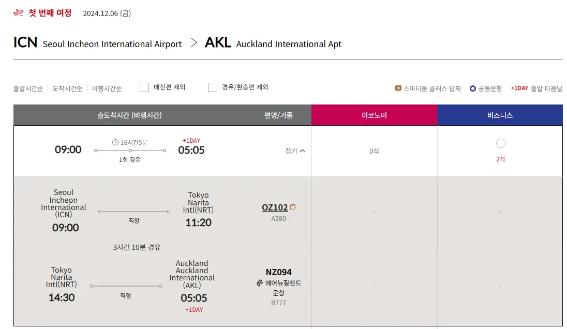Click the codeshare (공동운항) circle icon

pyautogui.click(x=472, y=88)
